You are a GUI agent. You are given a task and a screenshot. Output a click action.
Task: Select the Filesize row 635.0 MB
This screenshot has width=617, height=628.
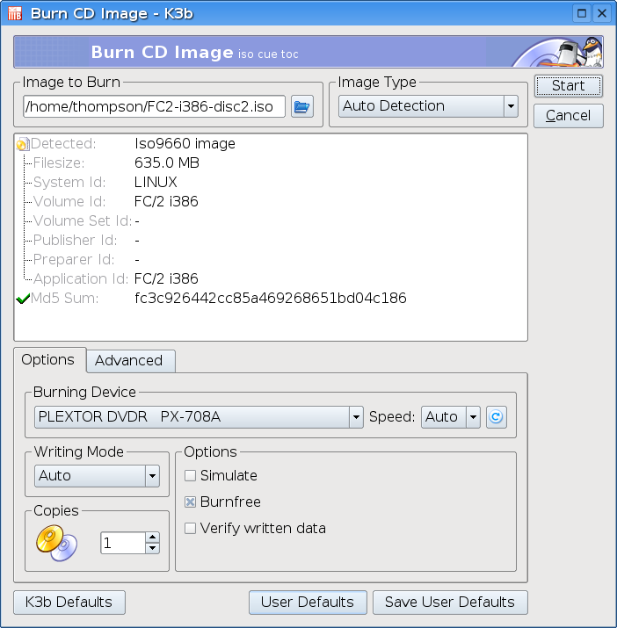coord(271,163)
